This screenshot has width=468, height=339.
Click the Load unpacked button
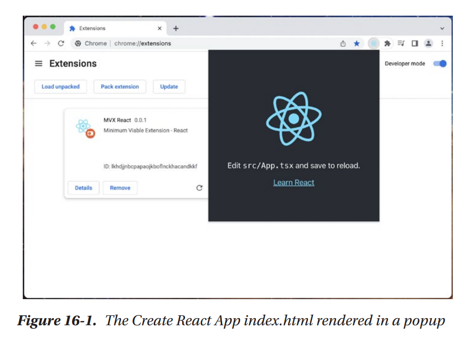61,87
